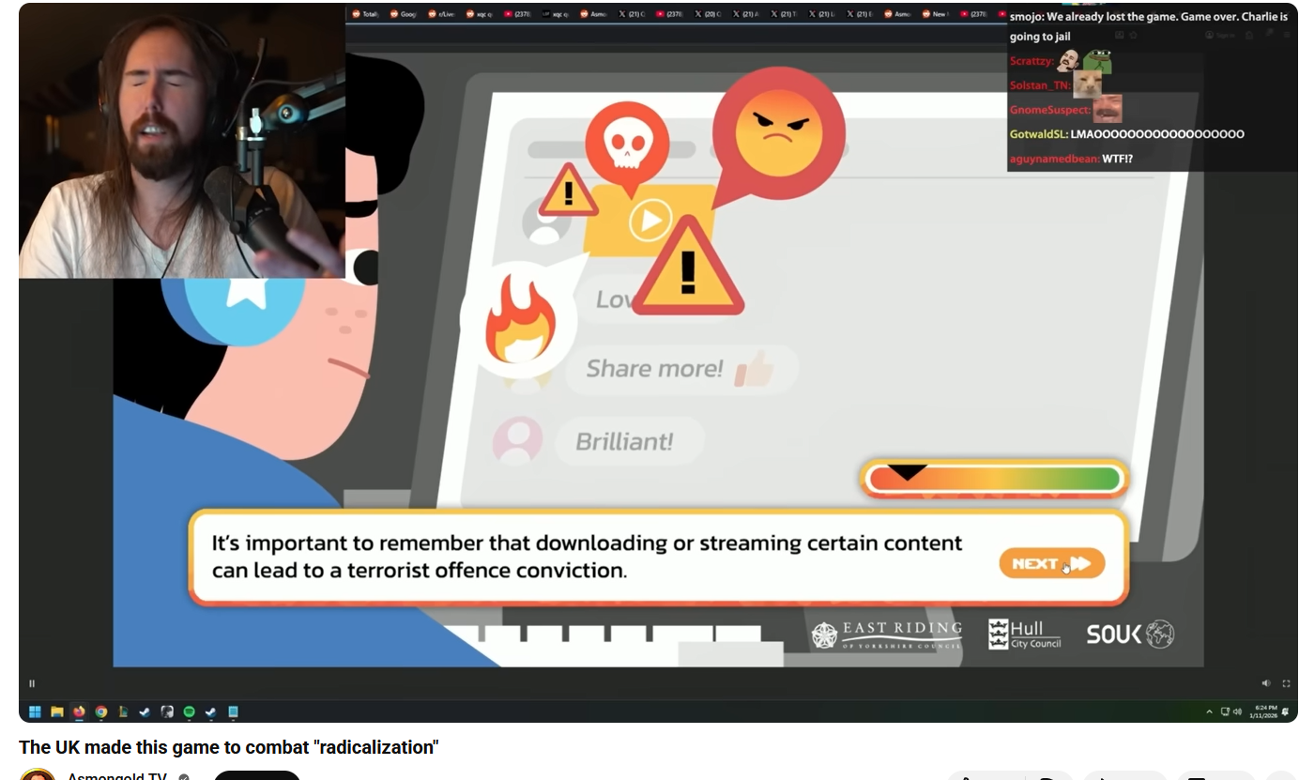1299x780 pixels.
Task: Click the speaker icon in the system tray
Action: pyautogui.click(x=1239, y=712)
